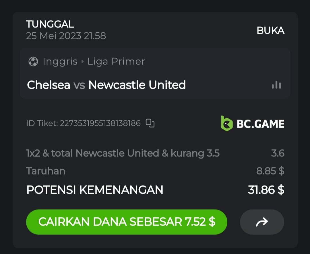This screenshot has height=254, width=310.
Task: Click the share arrow button
Action: tap(262, 222)
